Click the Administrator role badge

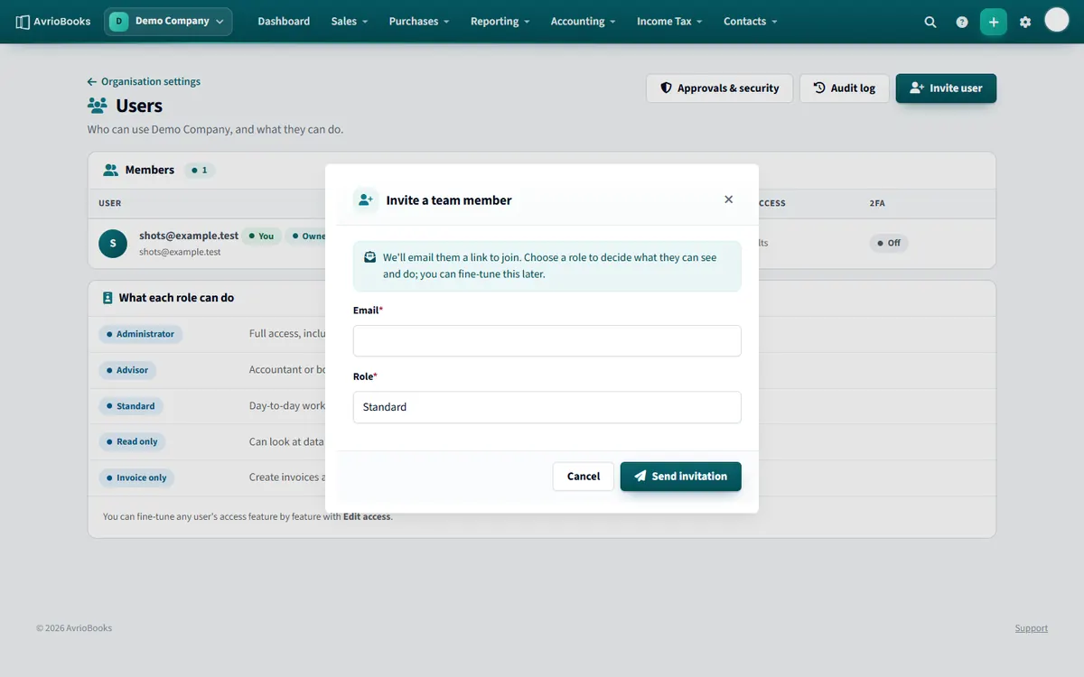(x=141, y=334)
